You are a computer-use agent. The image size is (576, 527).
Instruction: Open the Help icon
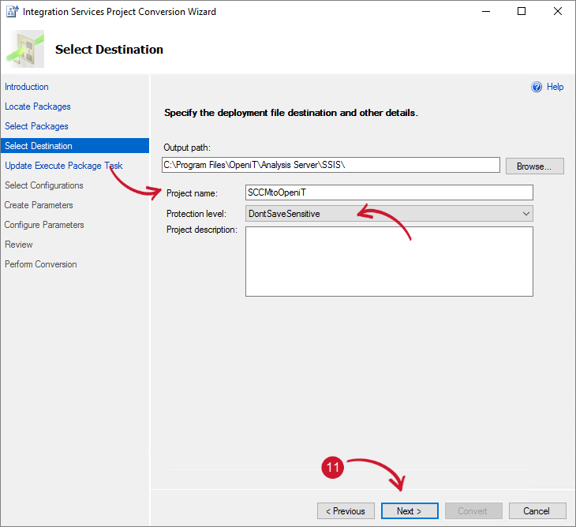[537, 87]
